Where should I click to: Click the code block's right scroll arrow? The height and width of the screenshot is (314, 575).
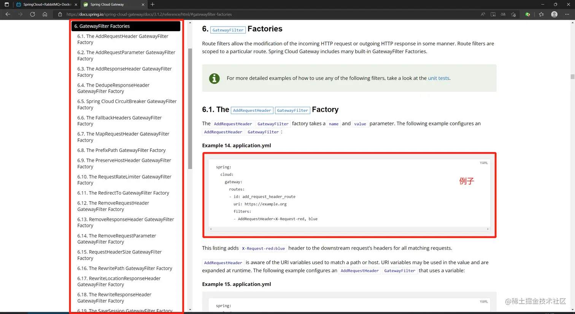[488, 229]
